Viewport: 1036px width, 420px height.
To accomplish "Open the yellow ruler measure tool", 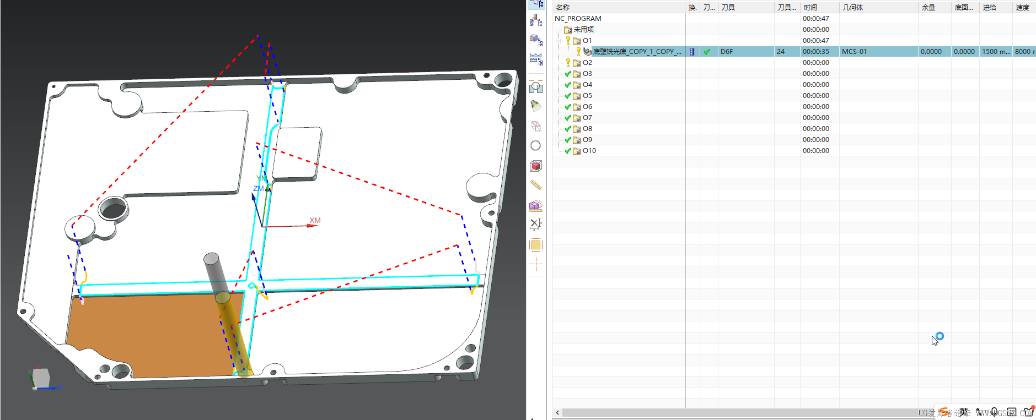I will pyautogui.click(x=535, y=186).
